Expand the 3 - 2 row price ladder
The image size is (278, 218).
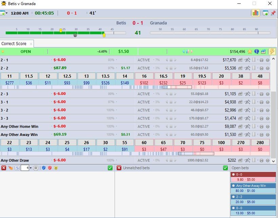[261, 111]
